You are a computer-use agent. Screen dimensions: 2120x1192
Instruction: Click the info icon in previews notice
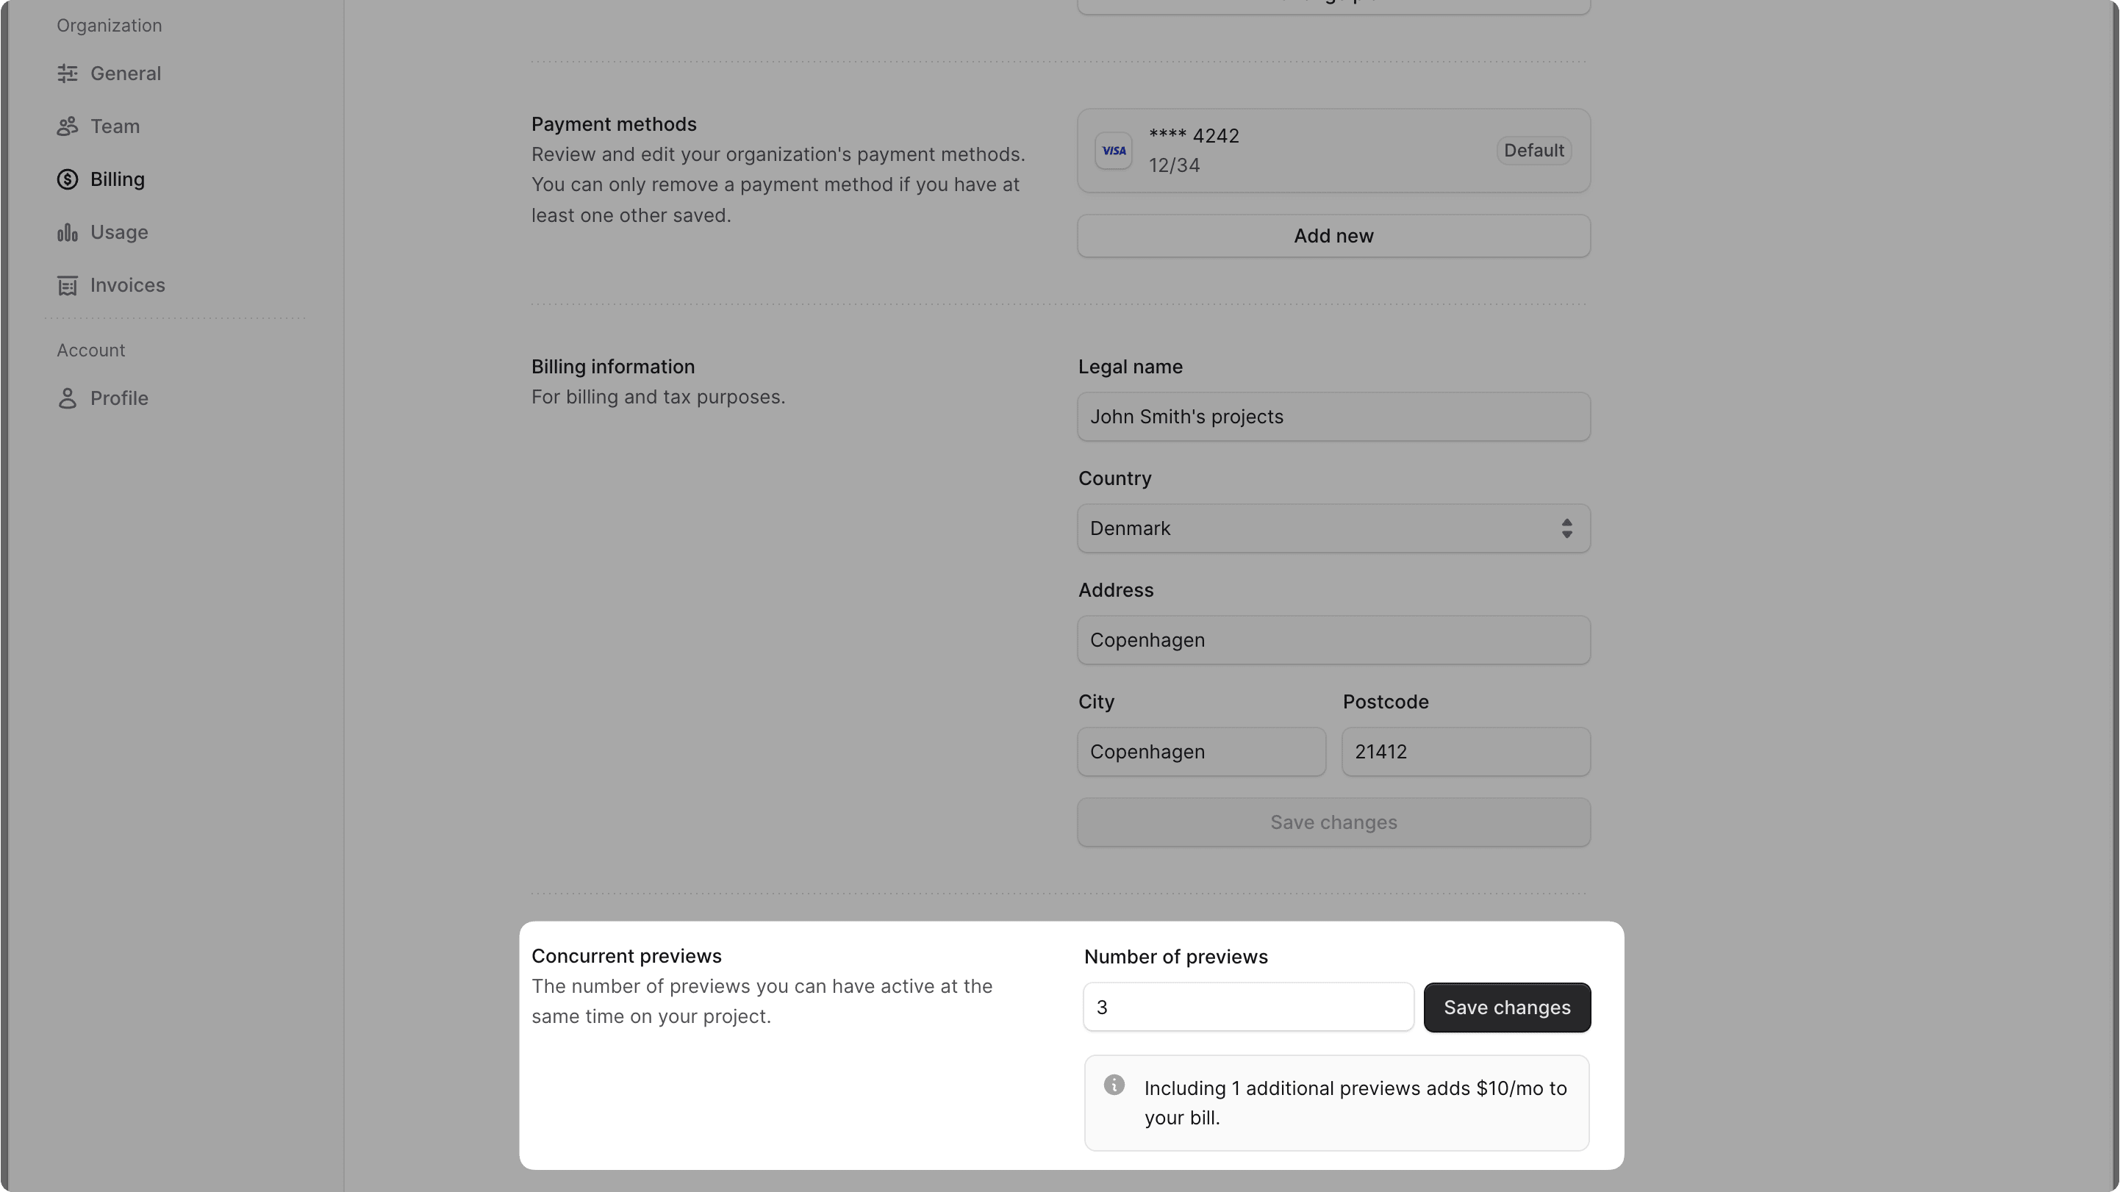point(1114,1085)
